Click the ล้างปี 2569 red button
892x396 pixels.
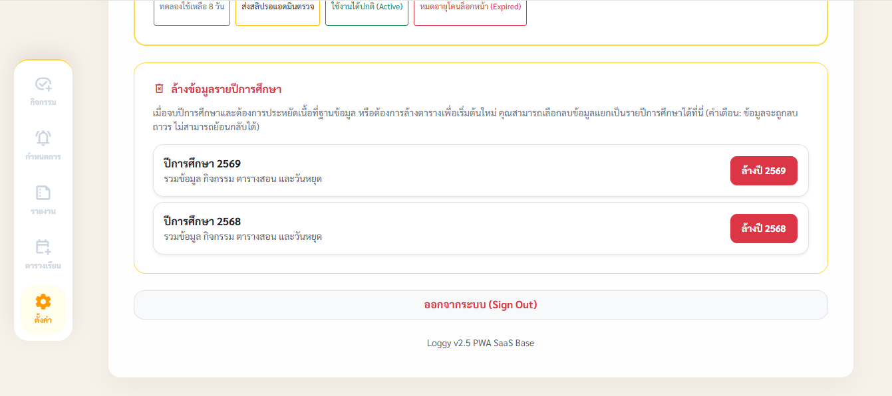[764, 171]
